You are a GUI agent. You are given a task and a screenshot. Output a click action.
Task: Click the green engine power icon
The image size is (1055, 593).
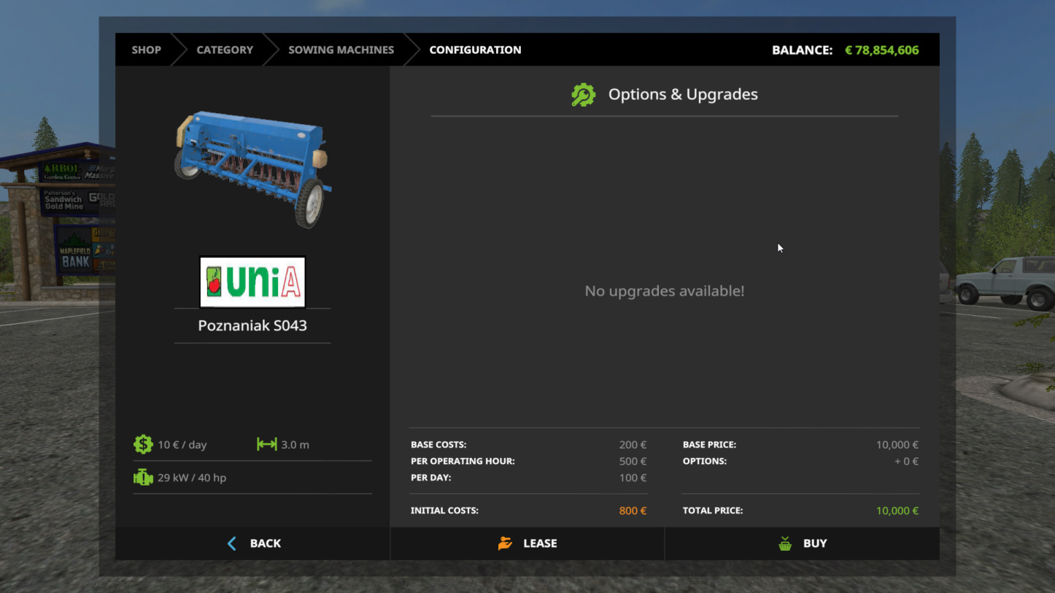point(143,478)
